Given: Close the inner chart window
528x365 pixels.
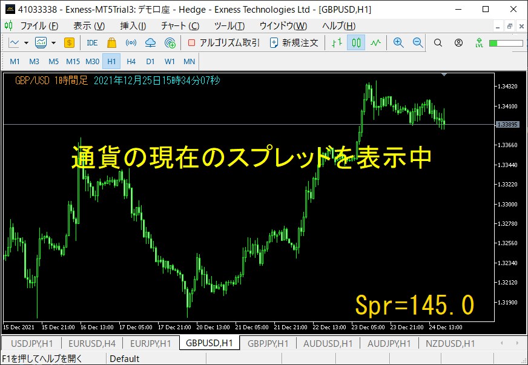Looking at the screenshot, I should click(521, 26).
